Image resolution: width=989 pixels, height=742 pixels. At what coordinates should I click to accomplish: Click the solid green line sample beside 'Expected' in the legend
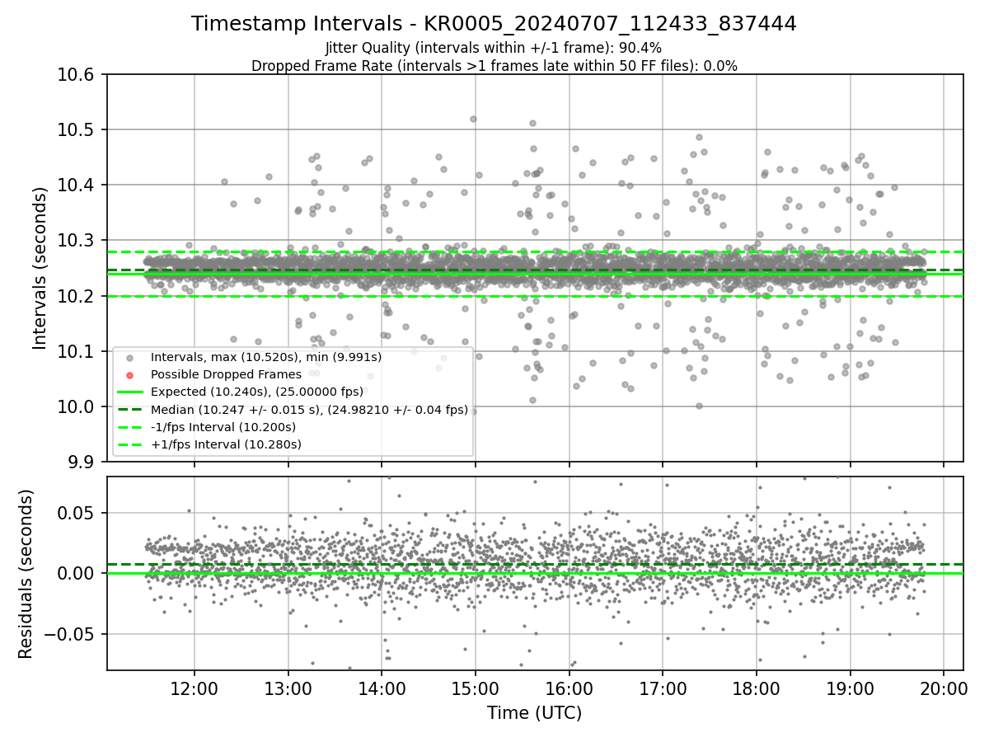click(129, 392)
